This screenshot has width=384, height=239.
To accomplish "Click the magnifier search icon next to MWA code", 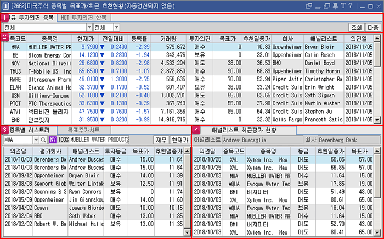I will 43,140.
